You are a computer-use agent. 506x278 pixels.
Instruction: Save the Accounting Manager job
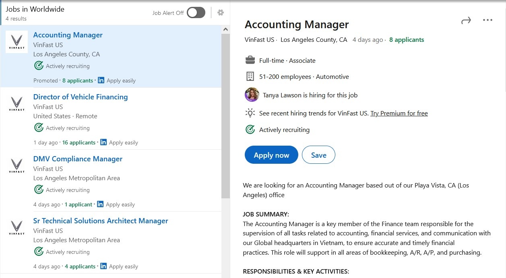click(318, 155)
